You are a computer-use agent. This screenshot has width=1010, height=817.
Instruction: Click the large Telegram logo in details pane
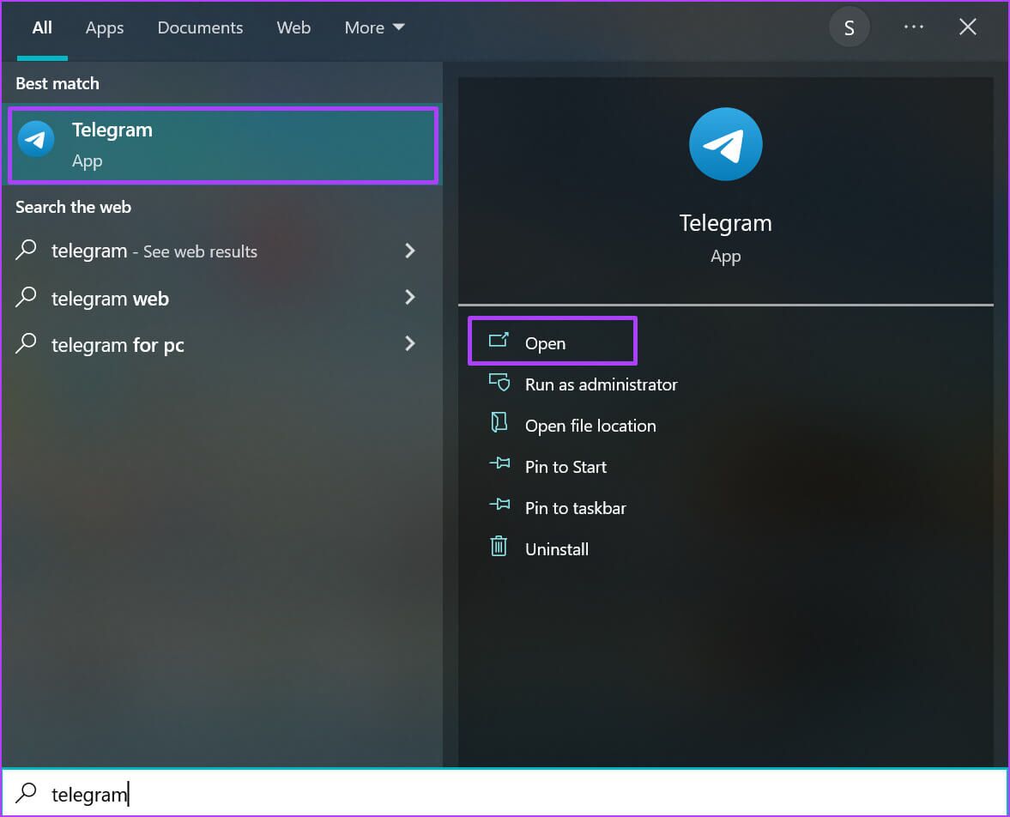[725, 144]
